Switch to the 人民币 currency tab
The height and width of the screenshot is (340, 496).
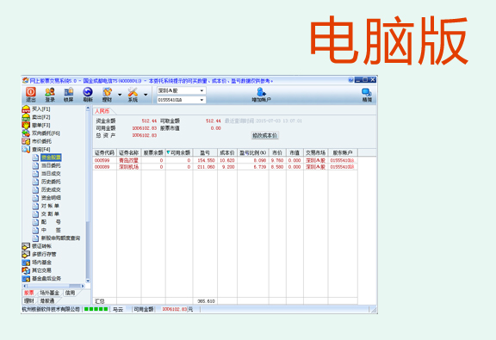pos(102,111)
